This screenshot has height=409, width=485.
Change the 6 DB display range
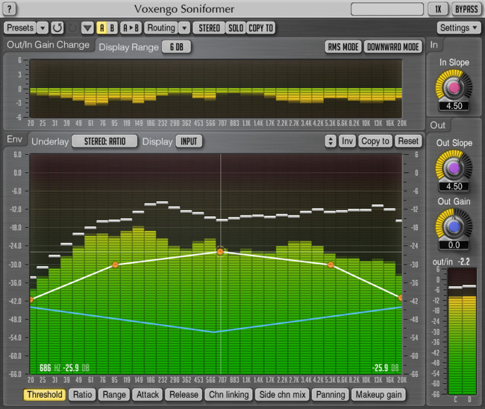pyautogui.click(x=176, y=47)
